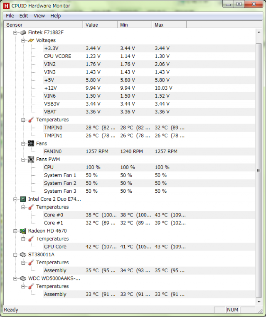Collapse Temperatures under WDC WD5000AAKS

[x=23, y=287]
